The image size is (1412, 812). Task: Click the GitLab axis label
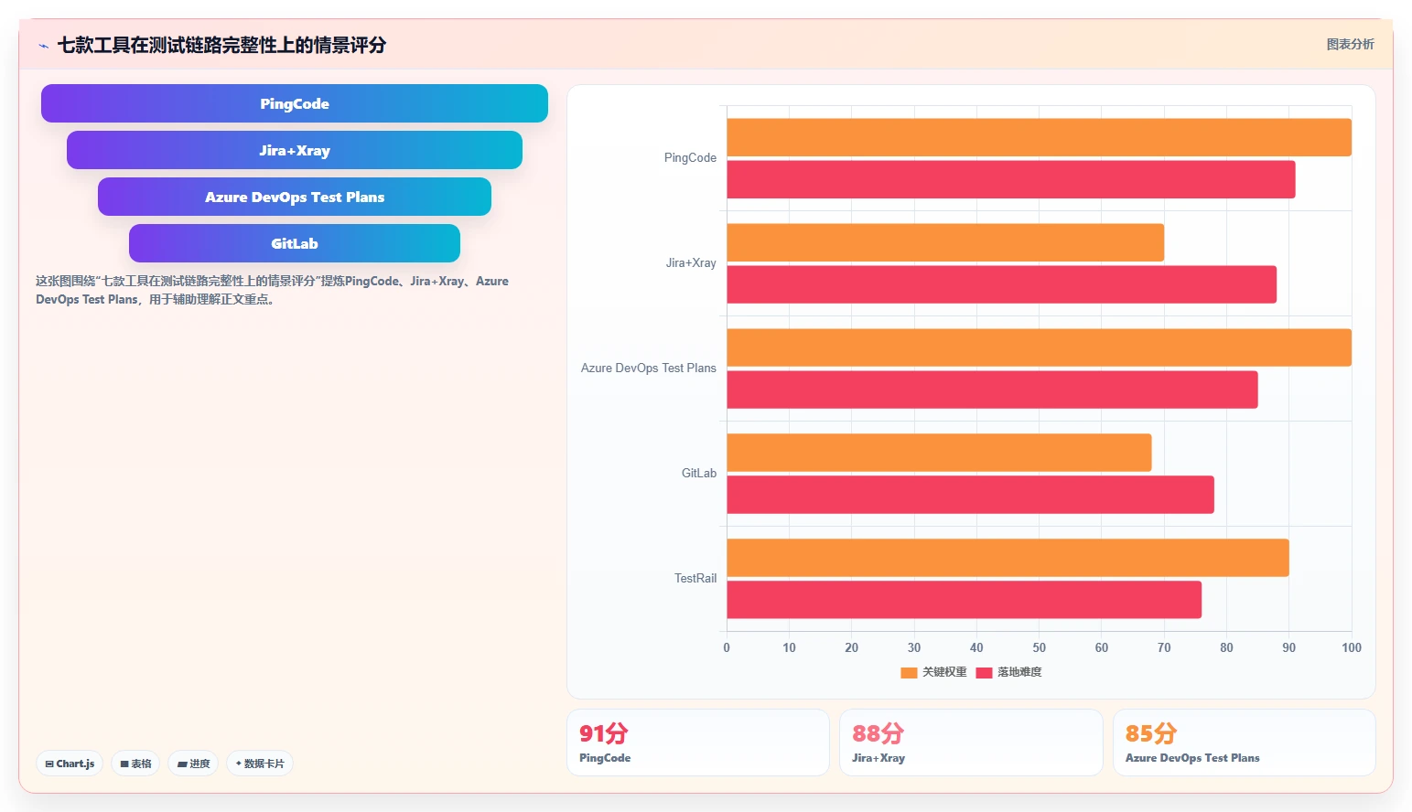click(x=699, y=474)
